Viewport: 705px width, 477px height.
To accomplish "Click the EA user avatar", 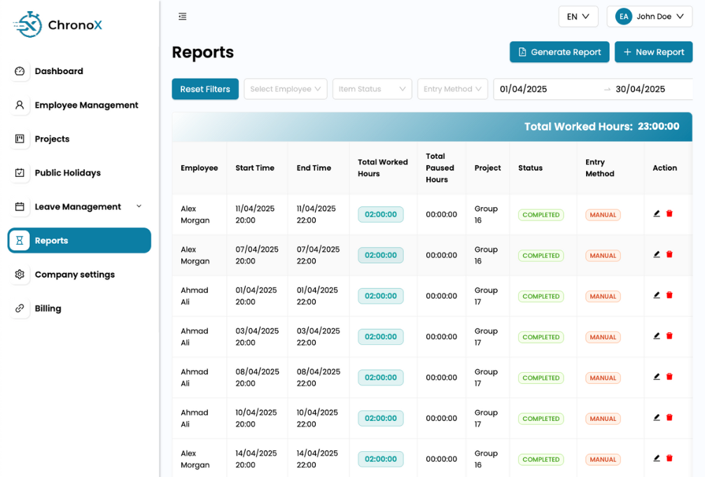I will tap(624, 17).
